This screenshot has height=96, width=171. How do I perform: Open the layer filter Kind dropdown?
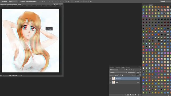tap(114, 70)
